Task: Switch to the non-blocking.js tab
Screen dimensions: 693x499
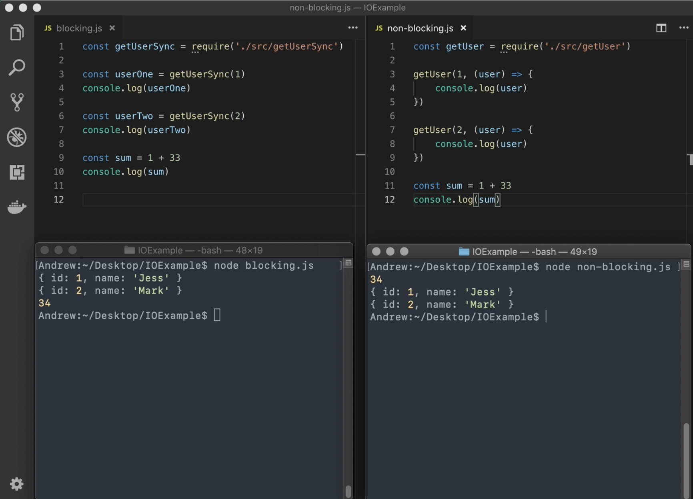Action: click(420, 28)
